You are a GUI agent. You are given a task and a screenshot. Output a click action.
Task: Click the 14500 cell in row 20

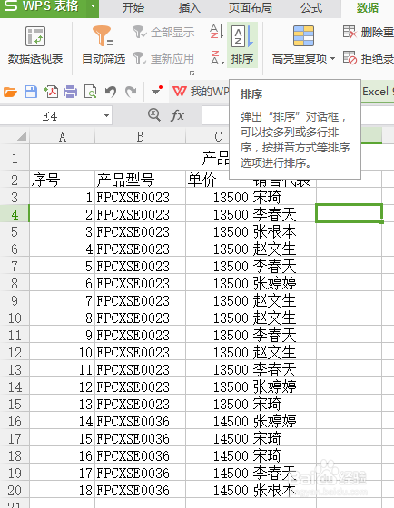tap(219, 490)
